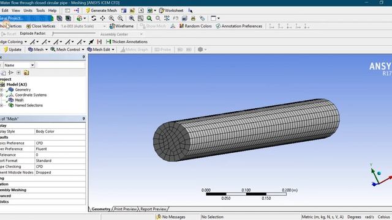The height and width of the screenshot is (220, 392).
Task: Open the Units menu
Action: click(28, 10)
